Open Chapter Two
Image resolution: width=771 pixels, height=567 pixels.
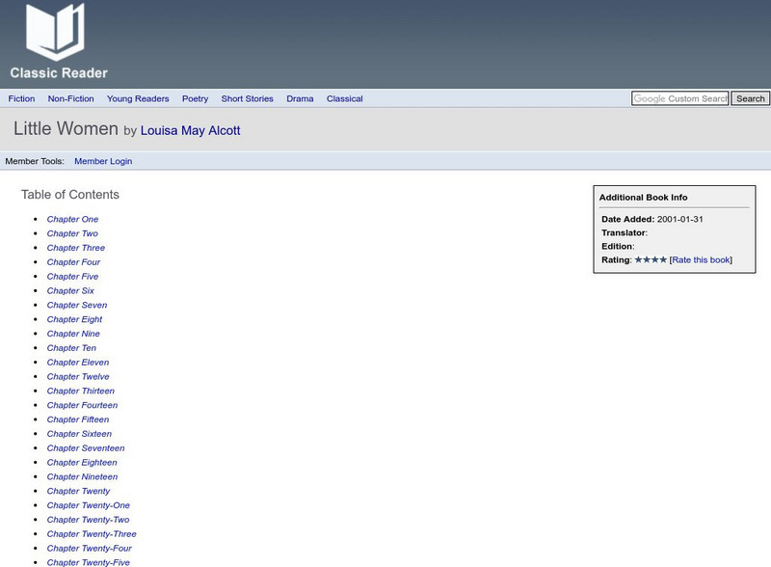(x=72, y=233)
